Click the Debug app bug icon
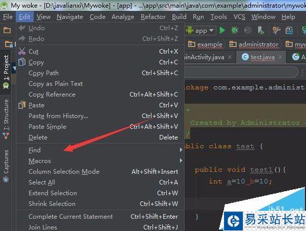This screenshot has height=231, width=306. point(234,30)
